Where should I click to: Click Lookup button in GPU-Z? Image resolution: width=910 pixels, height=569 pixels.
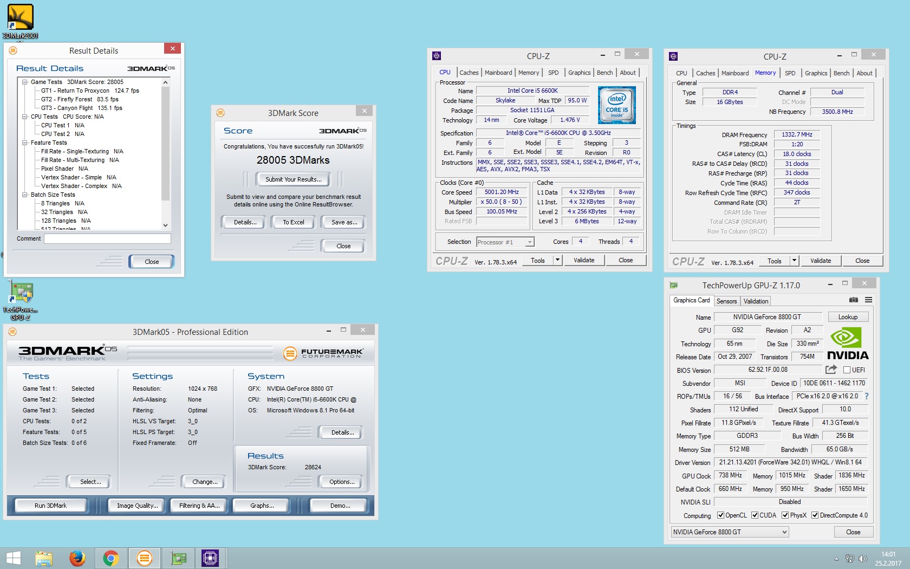point(848,317)
